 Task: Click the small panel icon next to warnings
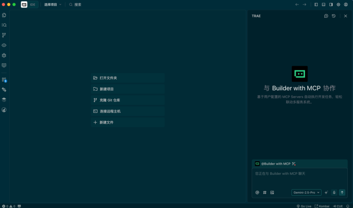pyautogui.click(x=19, y=206)
